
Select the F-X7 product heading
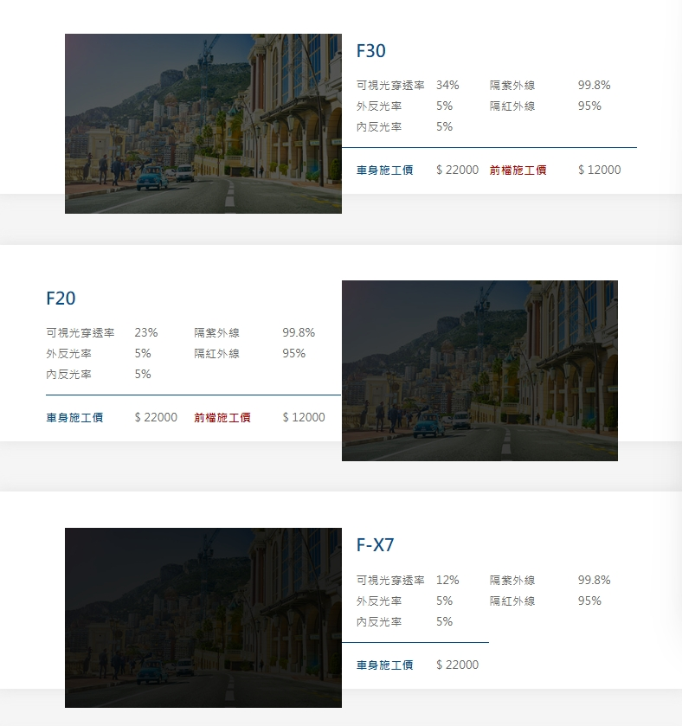(x=375, y=545)
